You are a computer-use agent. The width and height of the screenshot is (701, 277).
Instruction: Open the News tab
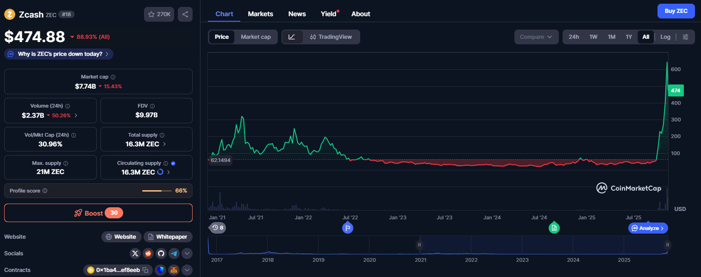[x=297, y=14]
